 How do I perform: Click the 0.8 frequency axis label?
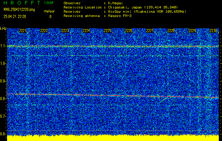click(x=2, y=99)
